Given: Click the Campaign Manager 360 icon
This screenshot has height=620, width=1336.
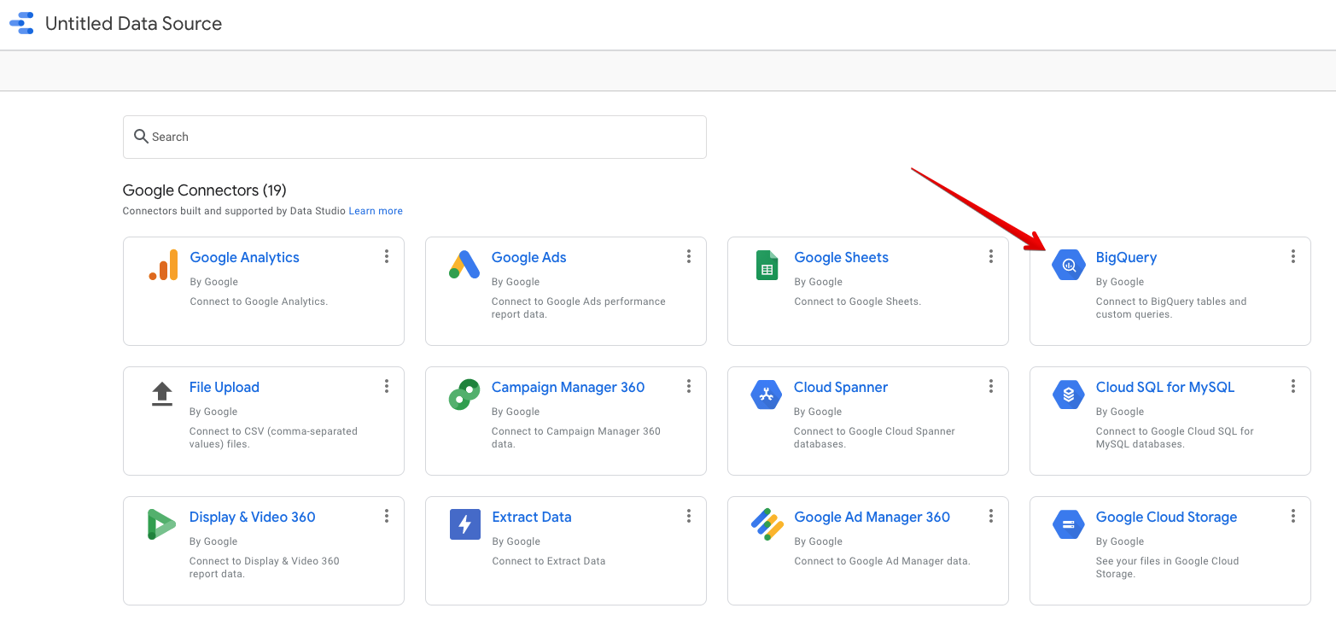Looking at the screenshot, I should [464, 395].
